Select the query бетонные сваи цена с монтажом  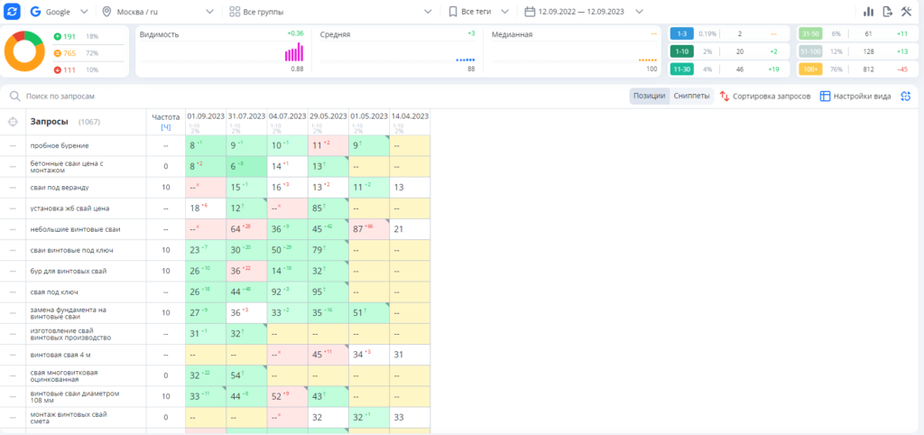[67, 166]
